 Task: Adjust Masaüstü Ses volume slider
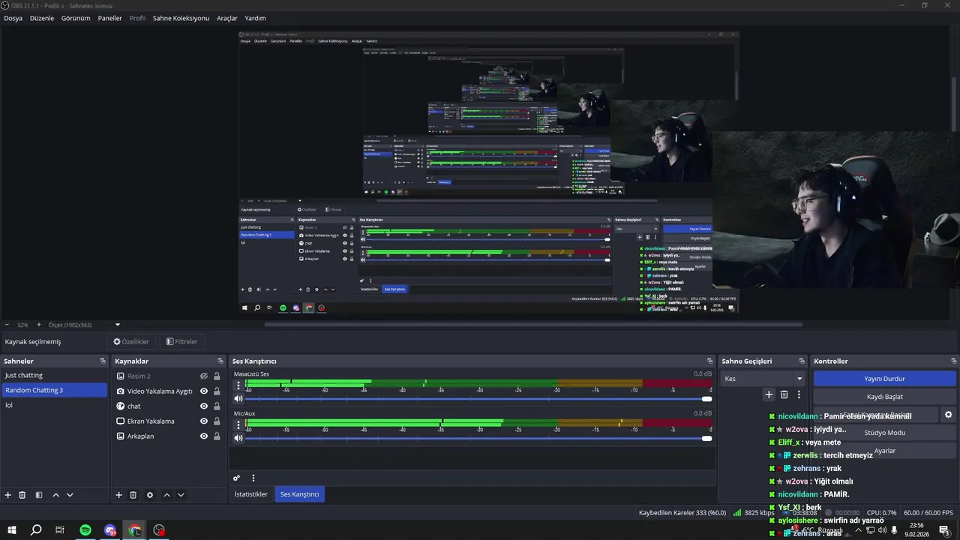[x=478, y=398]
